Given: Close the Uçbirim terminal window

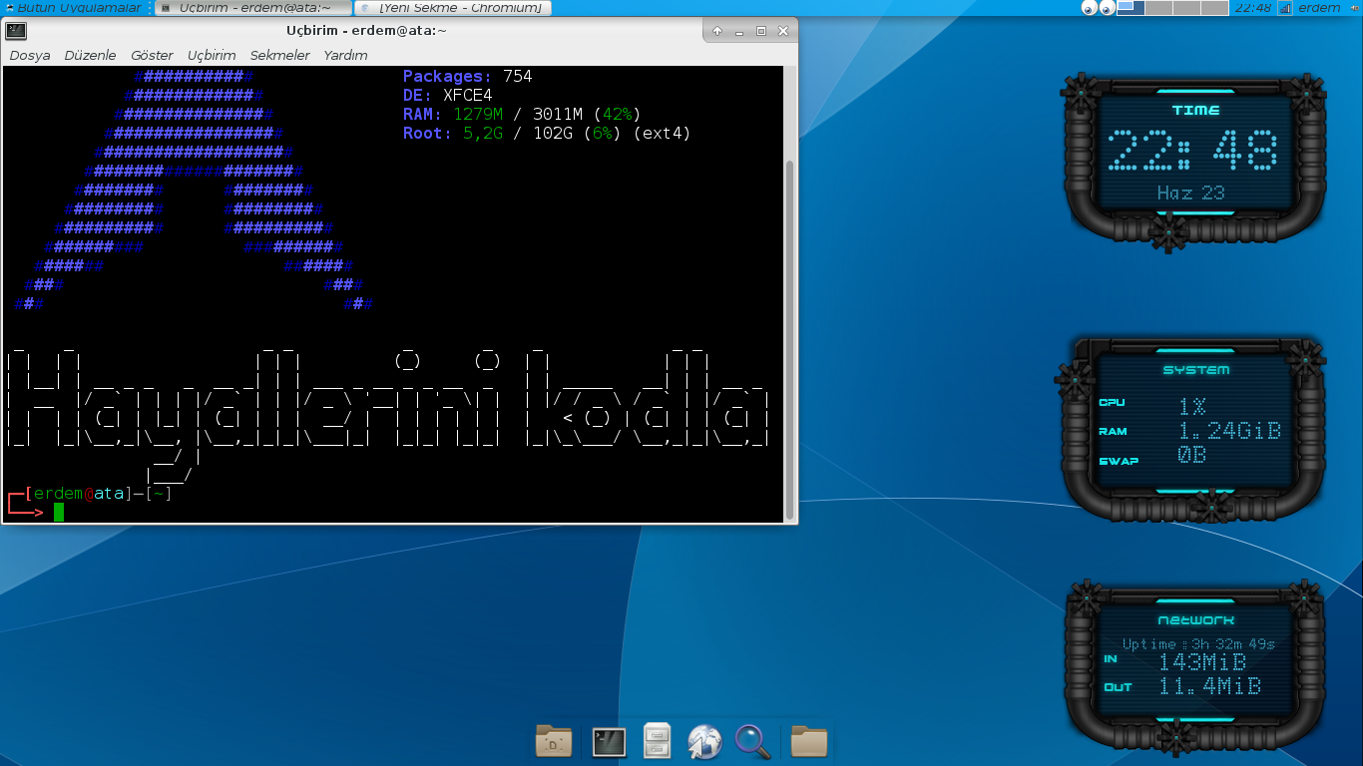Looking at the screenshot, I should (x=783, y=31).
